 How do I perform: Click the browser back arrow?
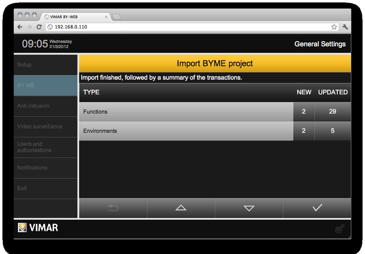point(20,27)
